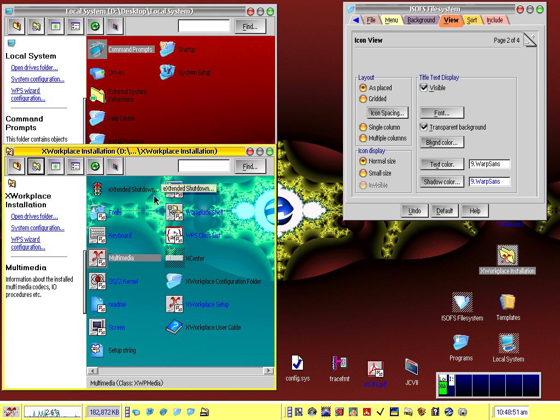This screenshot has height=420, width=560.
Task: Open the System configuration link in Local System
Action: [38, 79]
